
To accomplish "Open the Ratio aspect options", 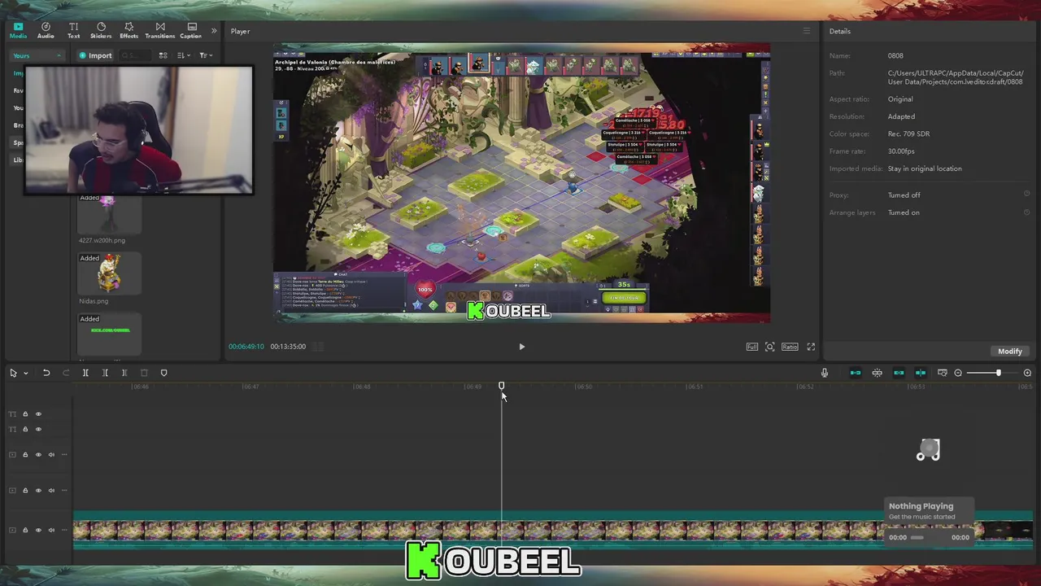I will click(790, 347).
